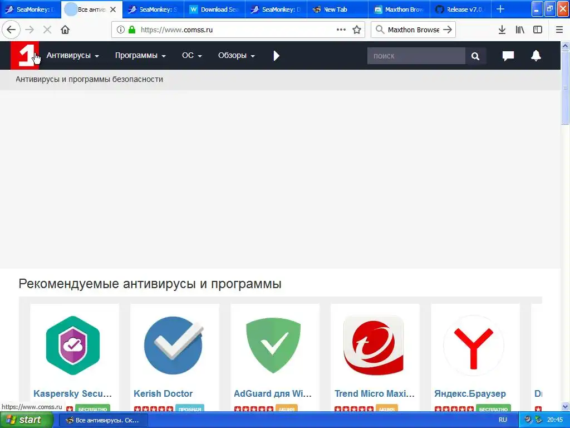Toggle the sidebar view icon
This screenshot has height=428, width=570.
(x=538, y=30)
